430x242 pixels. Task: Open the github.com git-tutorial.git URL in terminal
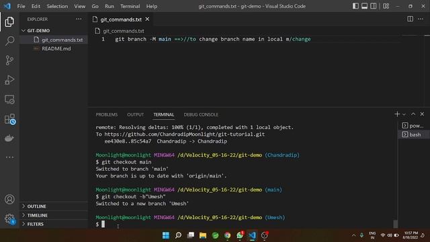[184, 134]
